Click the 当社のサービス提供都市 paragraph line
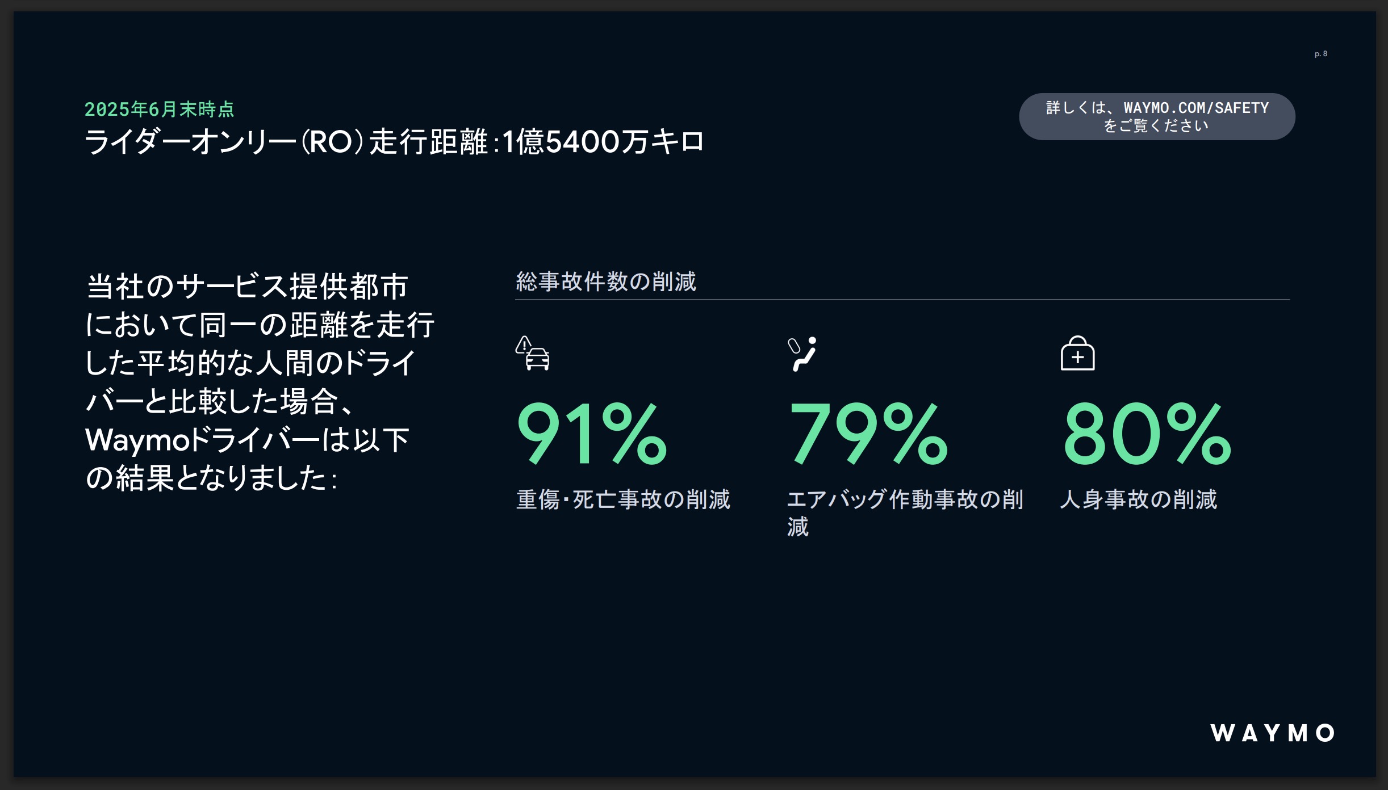Viewport: 1388px width, 790px height. [x=247, y=286]
